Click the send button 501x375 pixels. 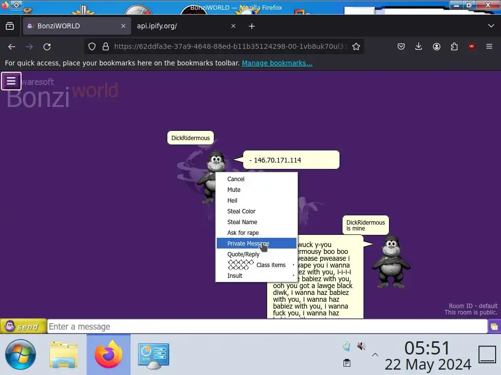click(x=23, y=326)
